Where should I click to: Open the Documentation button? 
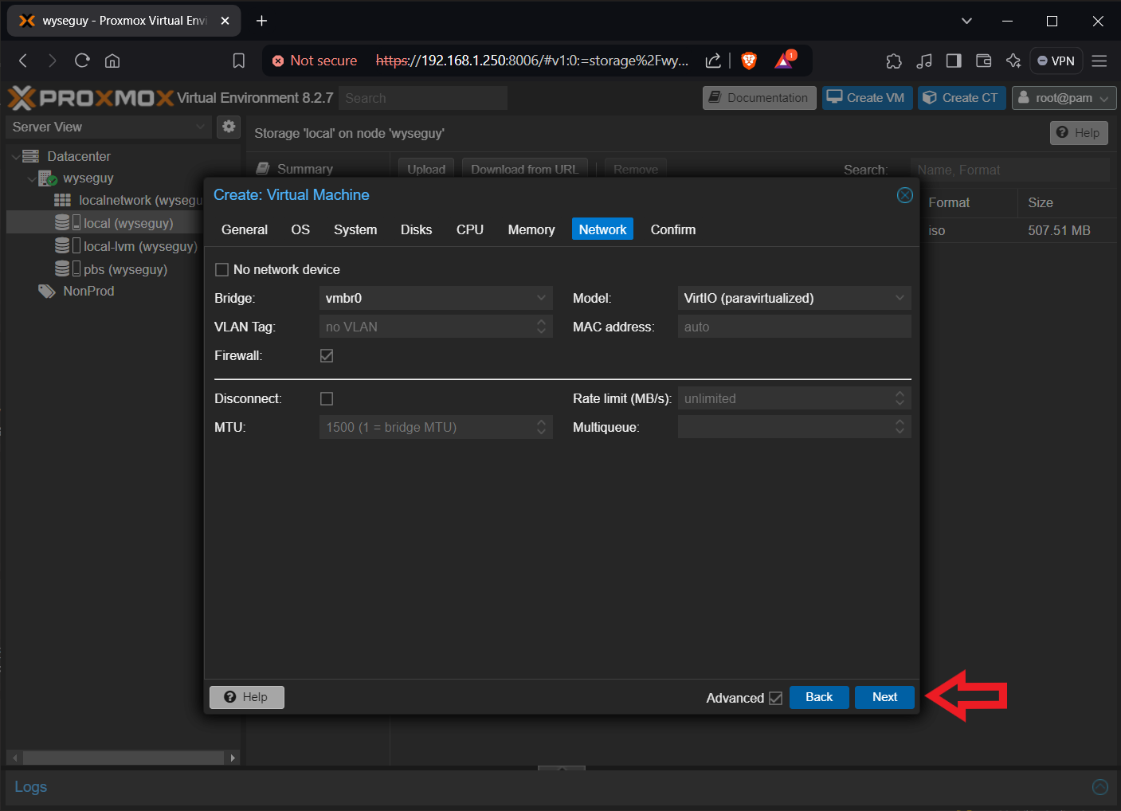(759, 98)
